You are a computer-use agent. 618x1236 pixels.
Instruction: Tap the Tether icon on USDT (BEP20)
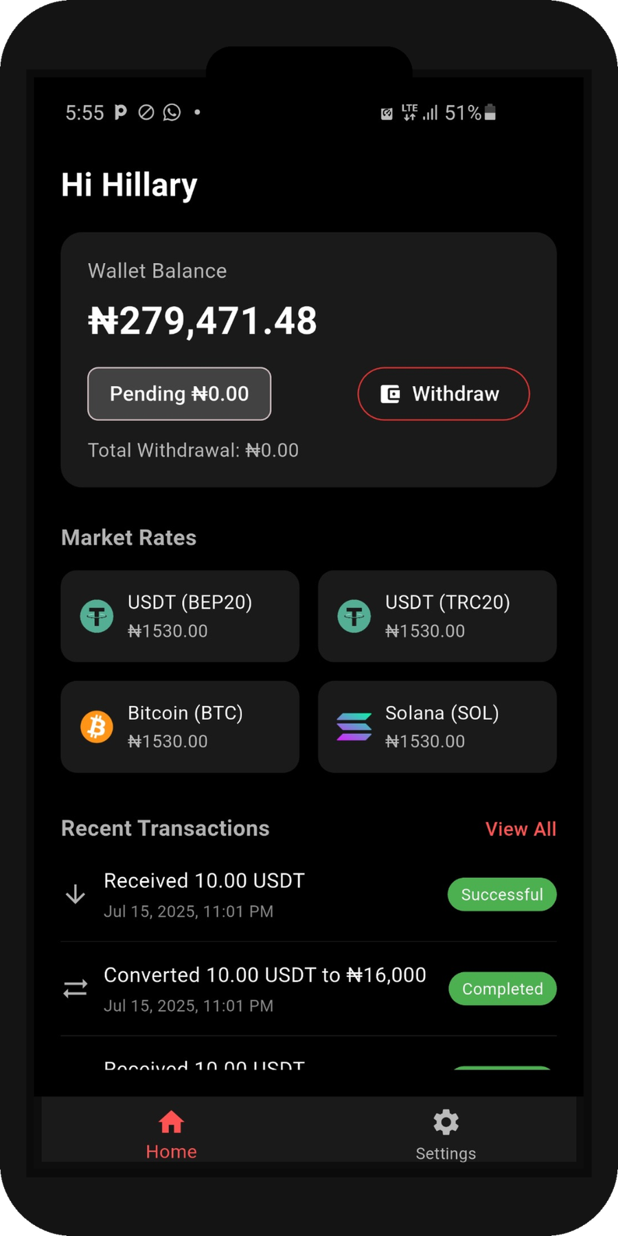97,616
